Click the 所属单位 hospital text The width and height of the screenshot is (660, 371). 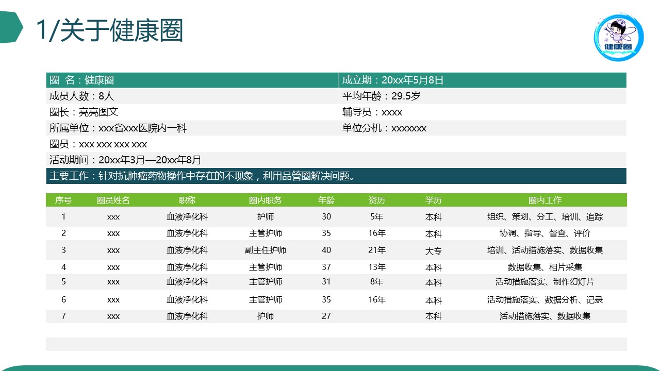click(x=118, y=128)
